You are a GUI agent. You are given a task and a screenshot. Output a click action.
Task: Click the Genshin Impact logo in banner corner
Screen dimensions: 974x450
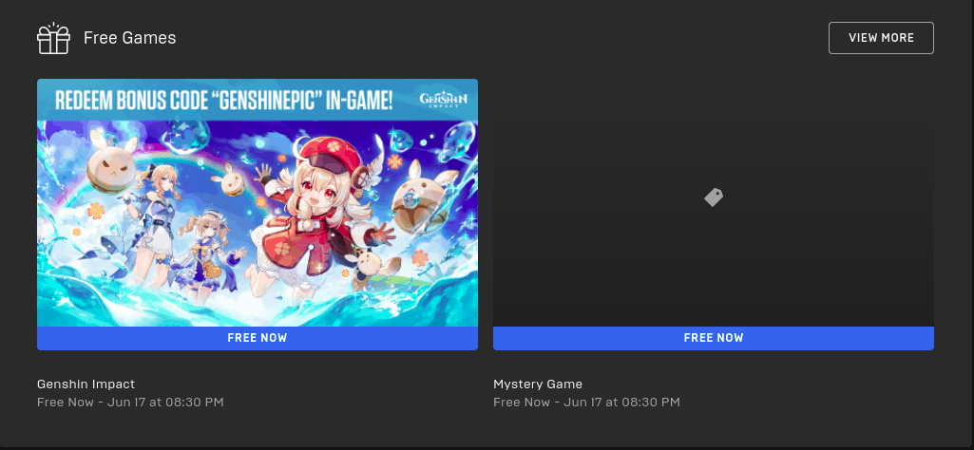(x=443, y=100)
